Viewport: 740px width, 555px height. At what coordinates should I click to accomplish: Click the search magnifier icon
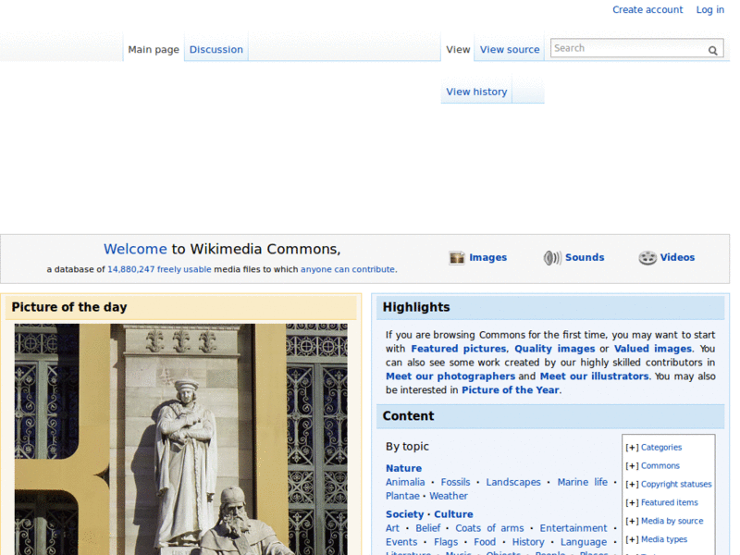pos(712,50)
